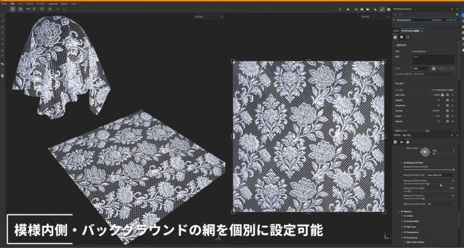Viewport: 464px width, 248px height.
Task: Click the still camera screenshot icon
Action: (389, 9)
